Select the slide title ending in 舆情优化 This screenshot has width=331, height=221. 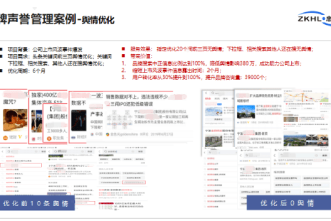[57, 19]
